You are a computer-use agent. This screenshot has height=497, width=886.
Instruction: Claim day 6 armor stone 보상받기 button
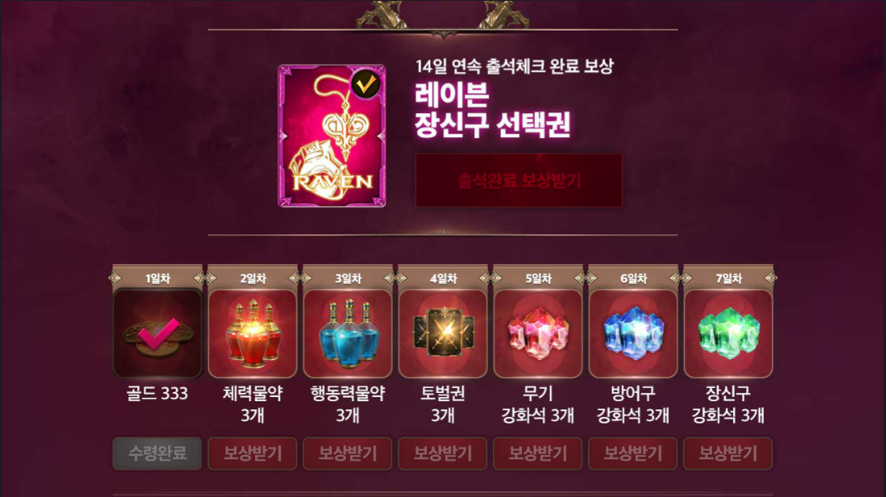tap(633, 453)
